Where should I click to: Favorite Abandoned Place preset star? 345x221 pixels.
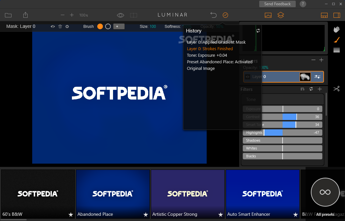tap(146, 214)
